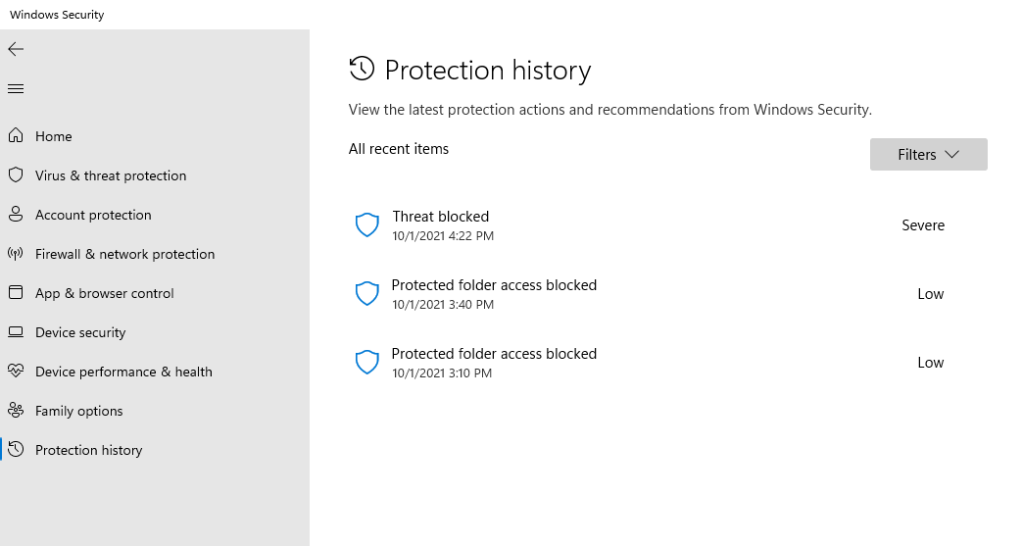The image size is (1022, 546).
Task: Select Protection history in the sidebar
Action: click(88, 450)
